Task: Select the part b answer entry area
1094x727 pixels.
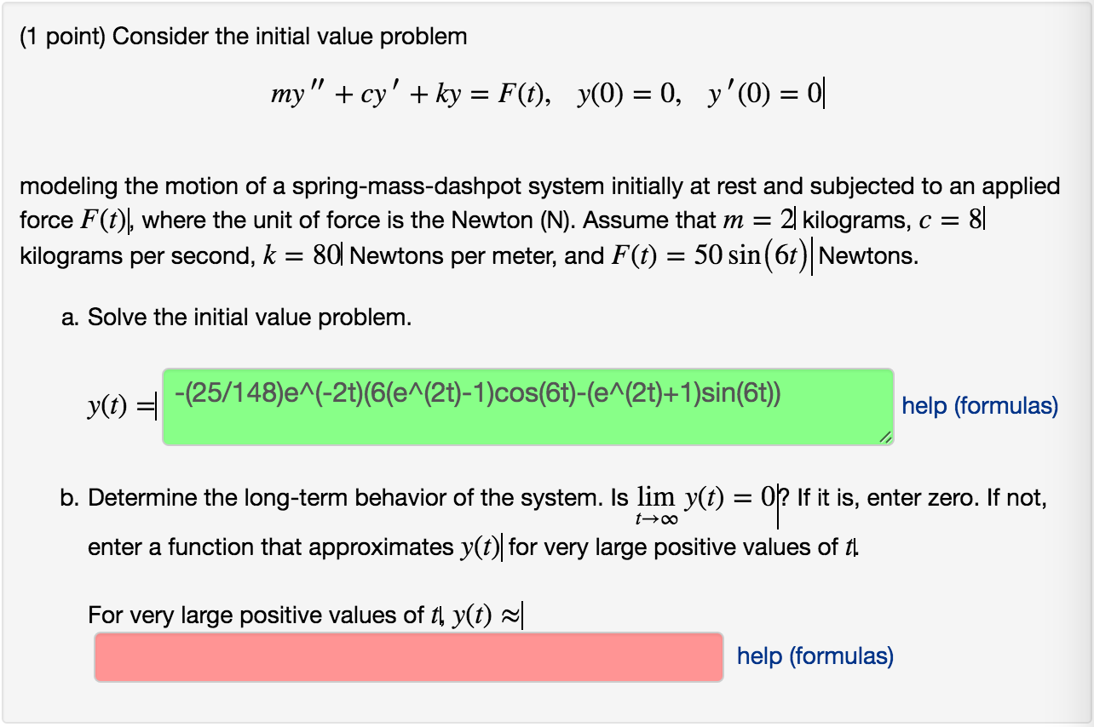Action: 409,656
